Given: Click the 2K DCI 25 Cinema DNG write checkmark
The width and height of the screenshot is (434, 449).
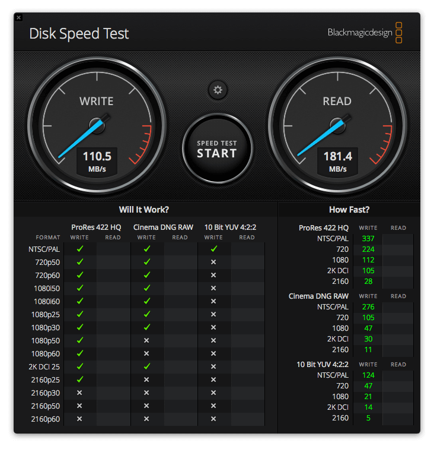Looking at the screenshot, I should click(x=147, y=366).
